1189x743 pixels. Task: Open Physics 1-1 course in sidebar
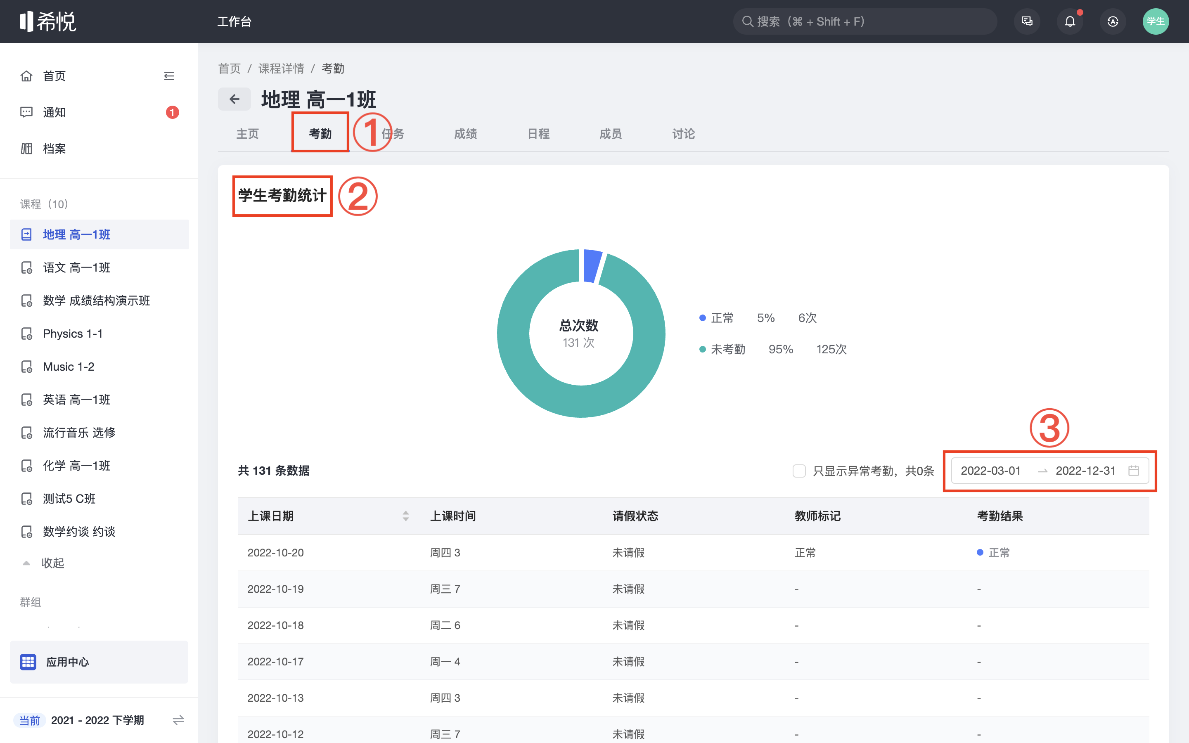[x=73, y=334]
